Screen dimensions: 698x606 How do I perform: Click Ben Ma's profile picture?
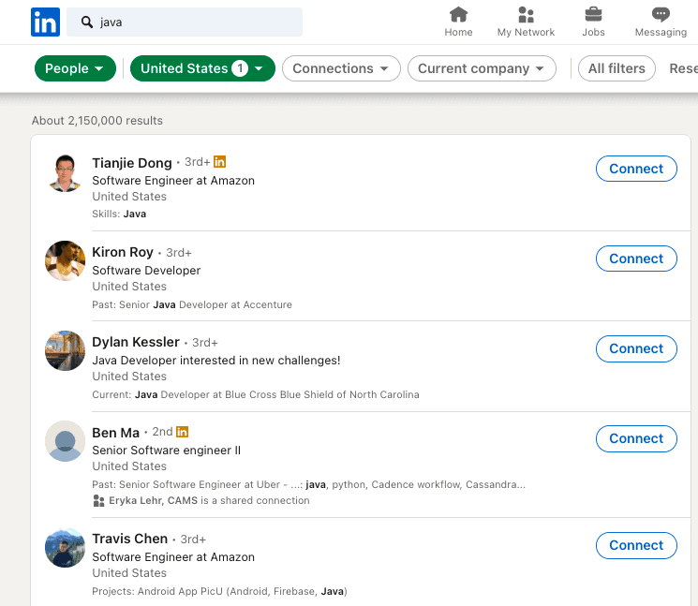click(x=65, y=441)
